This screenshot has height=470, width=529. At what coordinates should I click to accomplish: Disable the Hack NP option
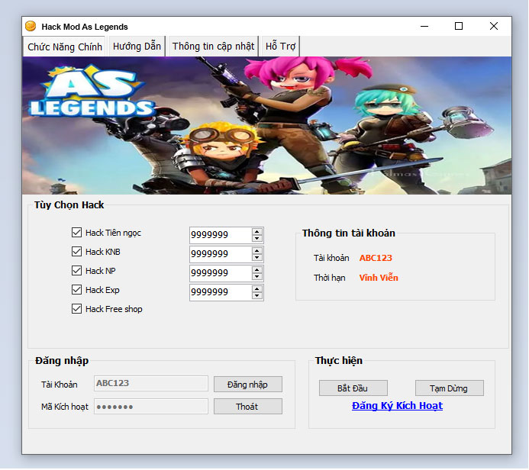[x=76, y=271]
